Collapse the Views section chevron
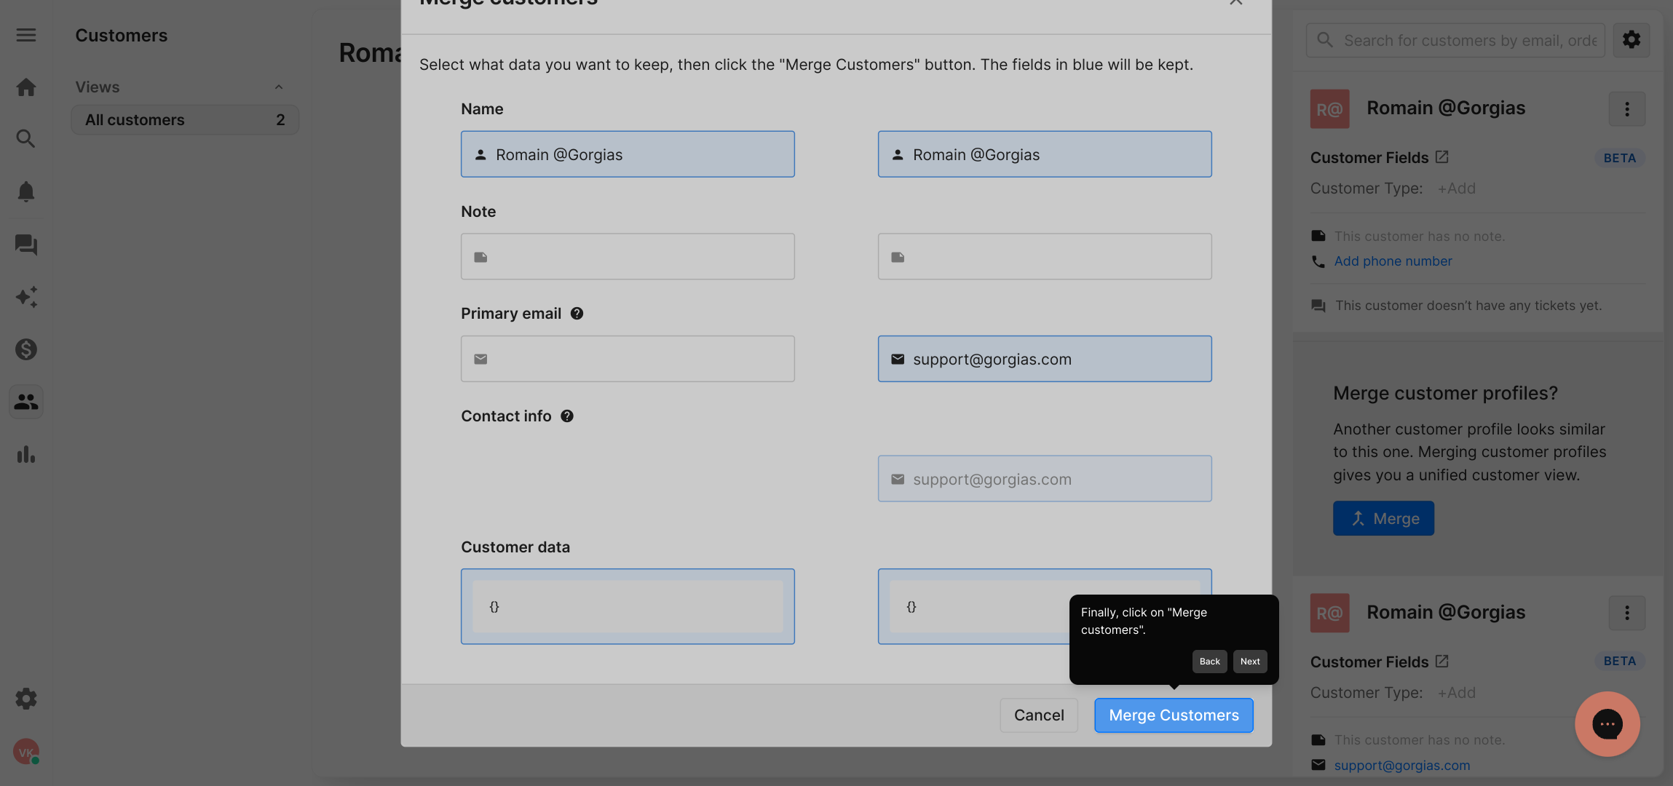 278,87
